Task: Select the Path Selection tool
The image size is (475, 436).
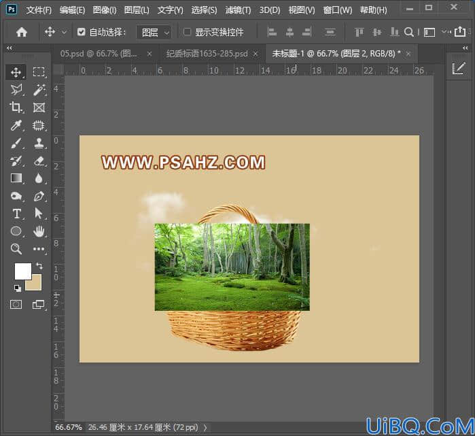Action: [x=39, y=214]
